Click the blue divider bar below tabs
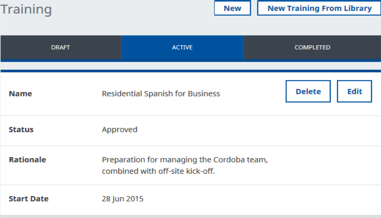381x218 pixels. pos(190,71)
